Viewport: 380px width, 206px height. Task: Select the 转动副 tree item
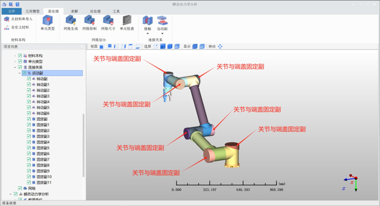42,79
